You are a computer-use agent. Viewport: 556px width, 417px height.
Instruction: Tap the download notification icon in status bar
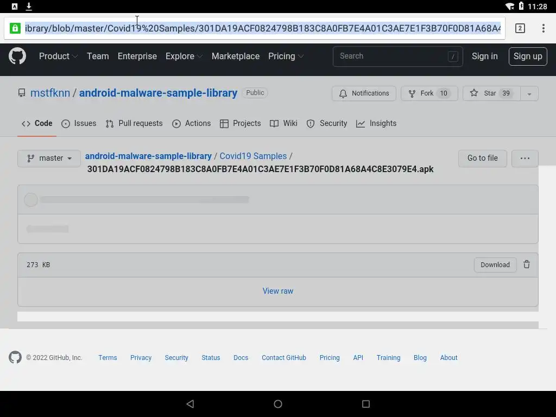[x=29, y=7]
